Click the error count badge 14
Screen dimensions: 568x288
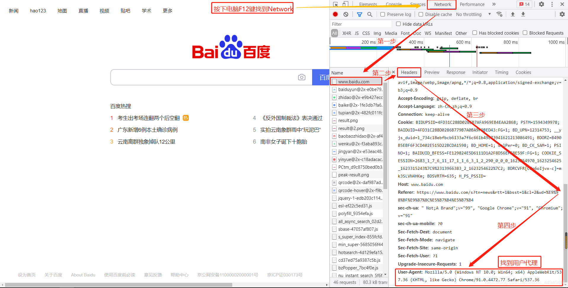(x=525, y=4)
